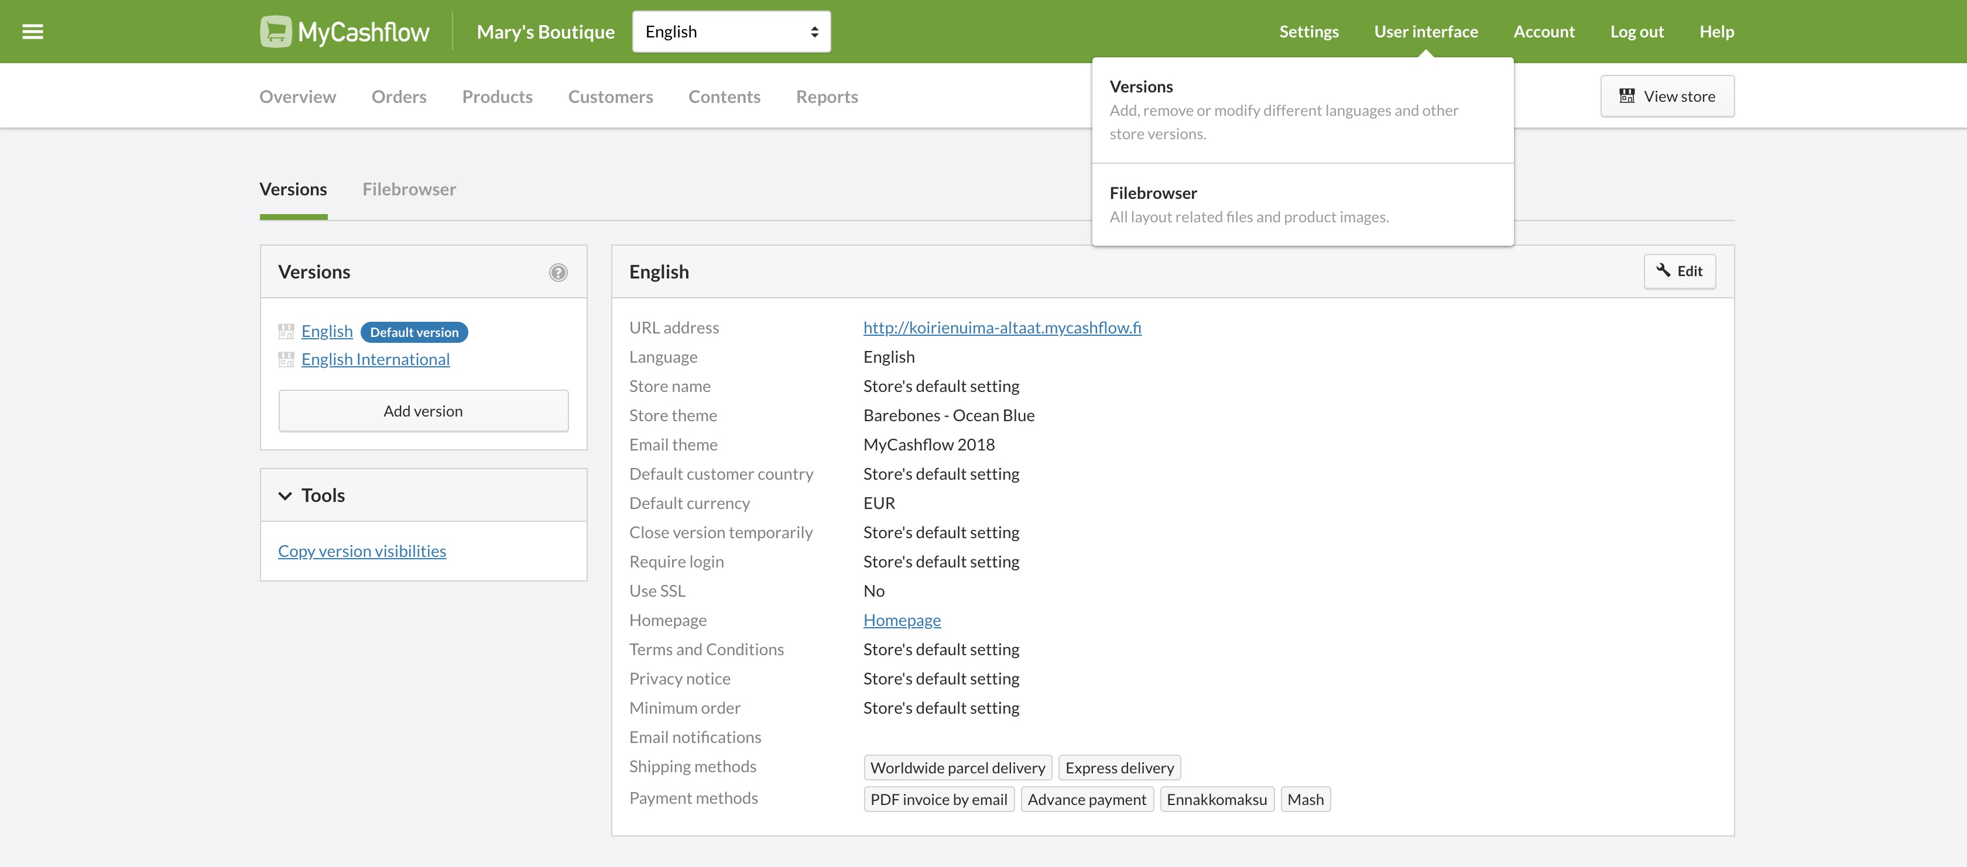Click the store icon next to English International

tap(286, 359)
